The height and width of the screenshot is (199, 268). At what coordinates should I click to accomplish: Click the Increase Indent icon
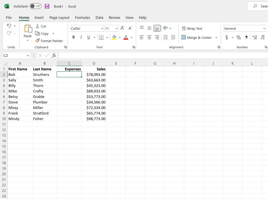pos(173,37)
